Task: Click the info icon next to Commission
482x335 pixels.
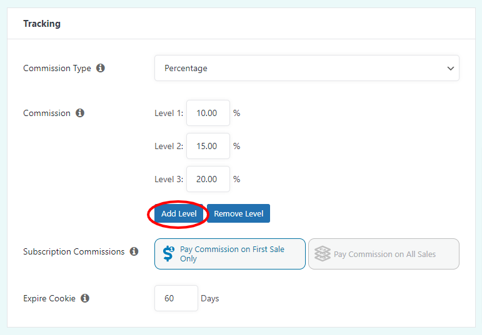Action: 80,113
